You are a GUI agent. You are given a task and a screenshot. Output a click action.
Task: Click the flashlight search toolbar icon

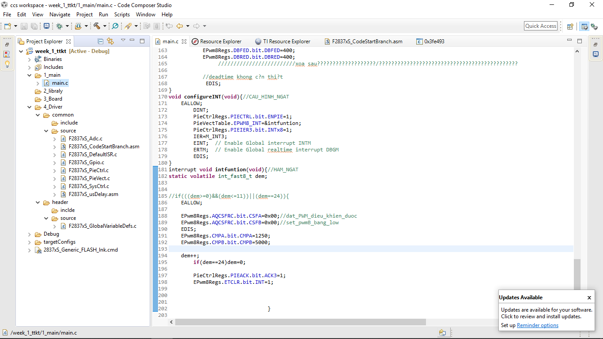(128, 26)
